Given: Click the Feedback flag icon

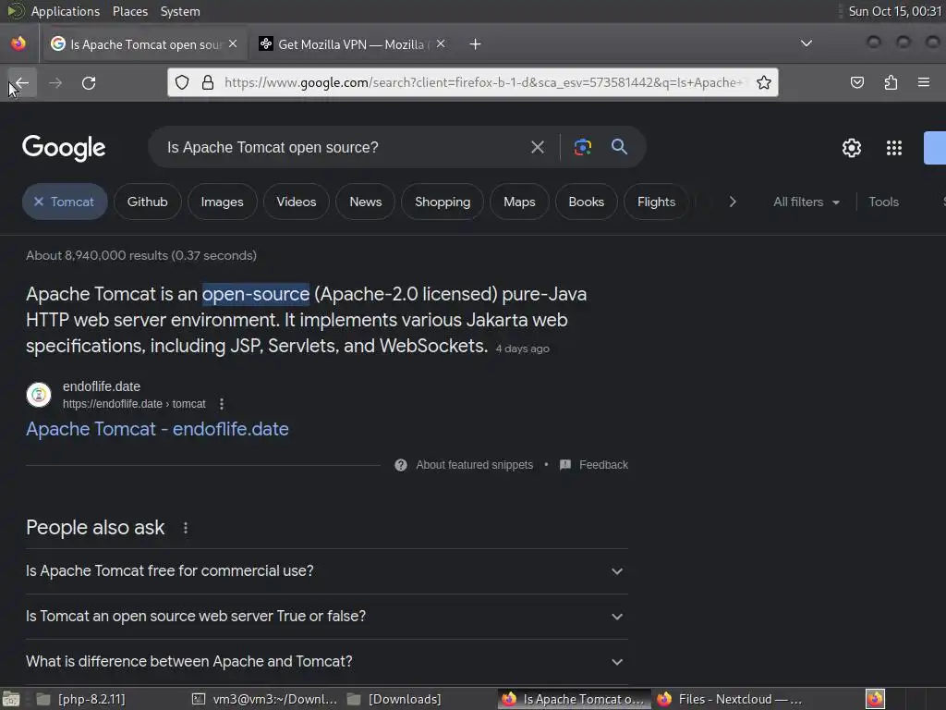Looking at the screenshot, I should (x=565, y=465).
